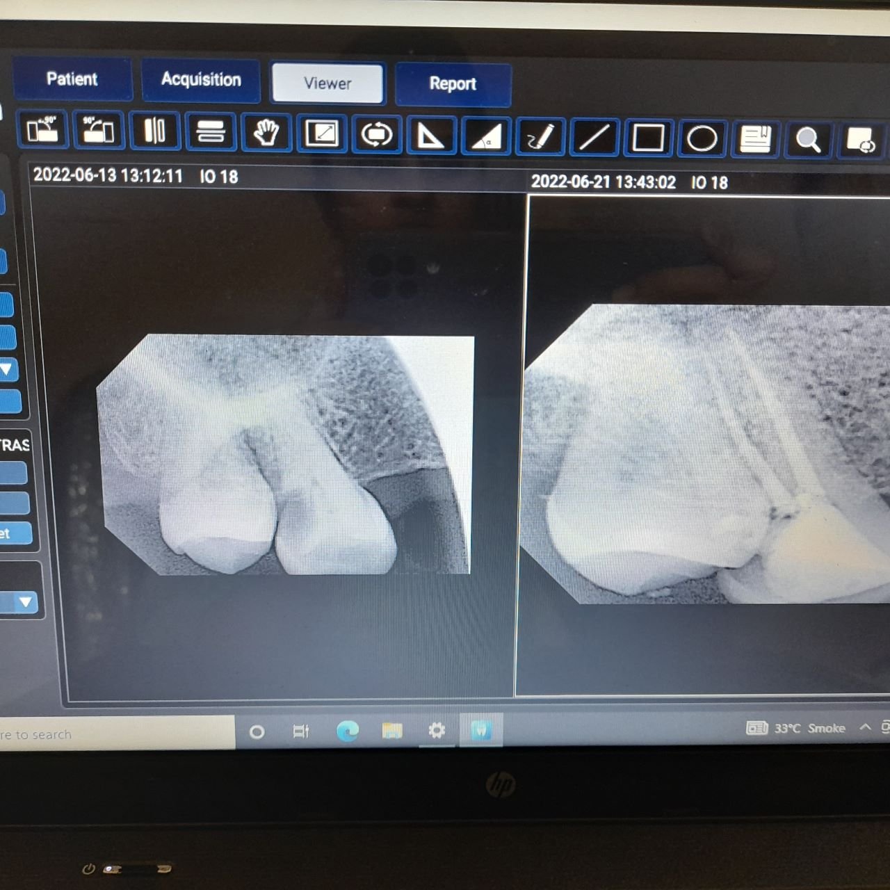Add a text note annotation

click(x=755, y=139)
